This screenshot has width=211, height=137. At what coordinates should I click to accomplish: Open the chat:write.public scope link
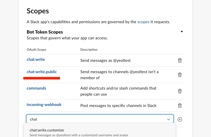[42, 72]
